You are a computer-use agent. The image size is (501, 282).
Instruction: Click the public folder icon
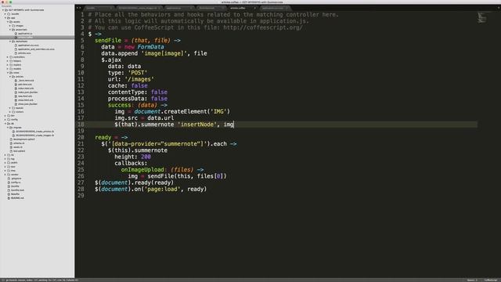9,163
